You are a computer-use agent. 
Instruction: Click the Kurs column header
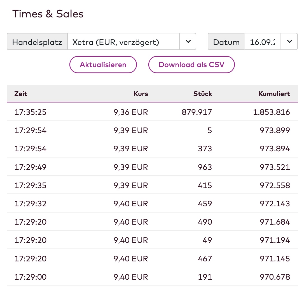click(141, 94)
